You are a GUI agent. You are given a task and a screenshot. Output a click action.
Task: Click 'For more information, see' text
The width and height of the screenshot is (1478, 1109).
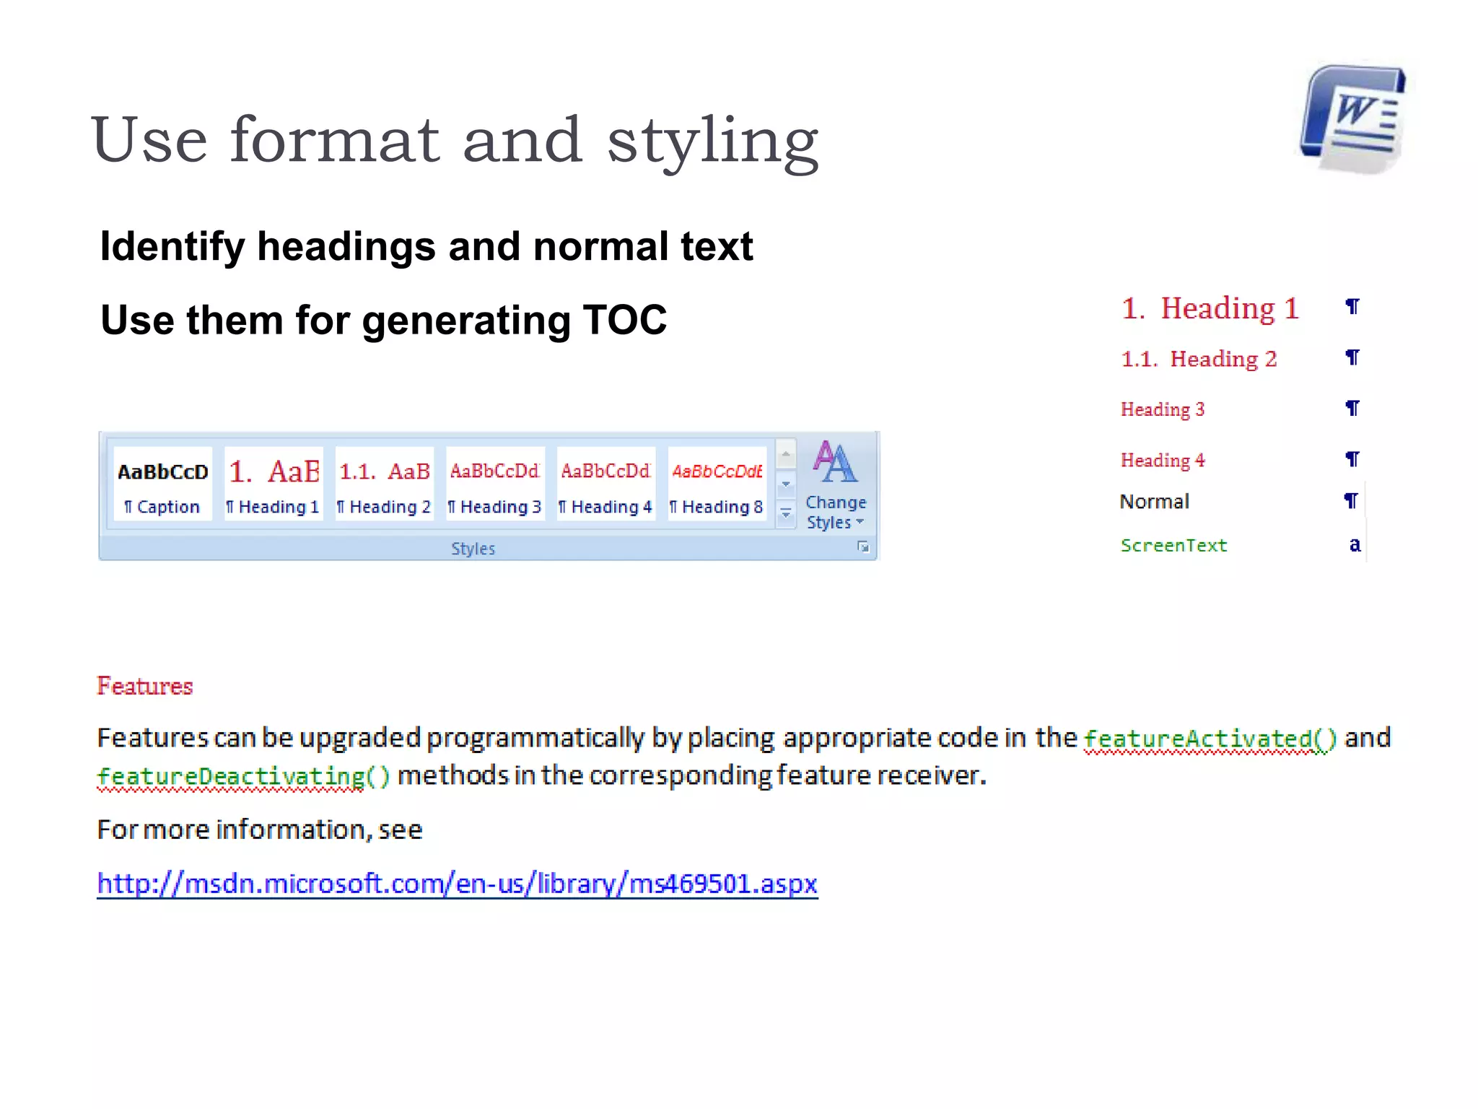pos(260,830)
